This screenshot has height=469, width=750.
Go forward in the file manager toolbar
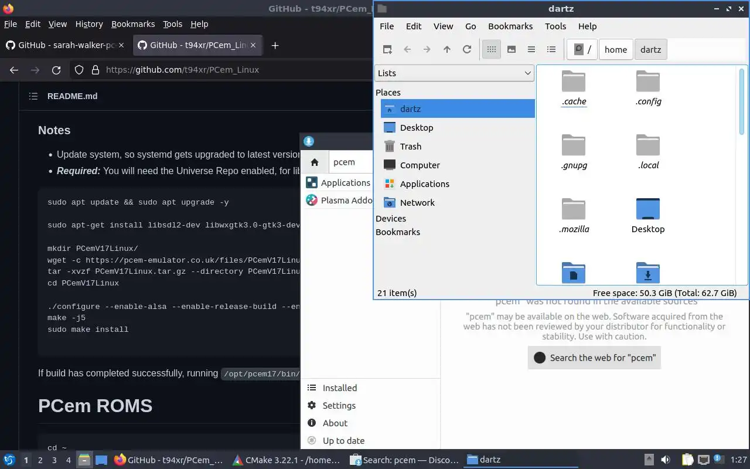pyautogui.click(x=427, y=50)
